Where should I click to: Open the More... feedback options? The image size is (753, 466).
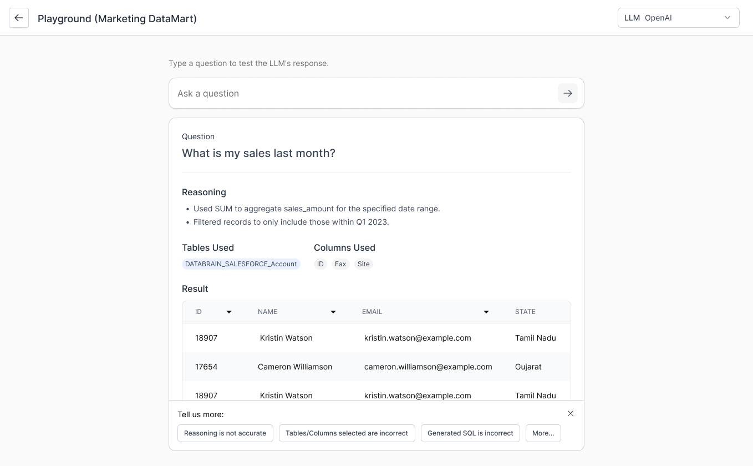pos(543,433)
